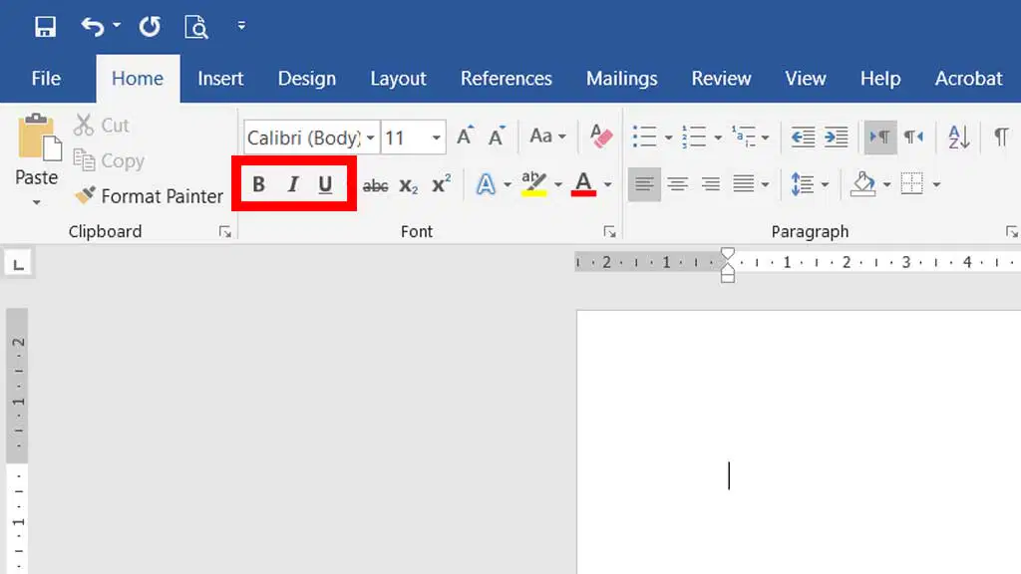
Task: Click the font size 11 field
Action: point(405,138)
